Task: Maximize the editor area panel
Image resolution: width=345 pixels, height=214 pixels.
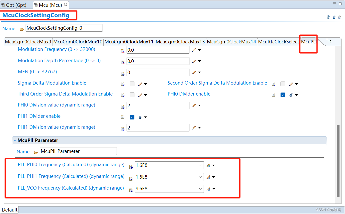Action: 340,3
